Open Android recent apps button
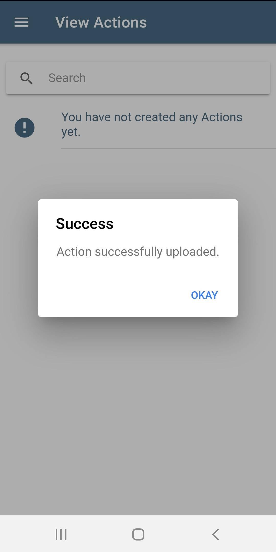The width and height of the screenshot is (276, 552). (61, 534)
